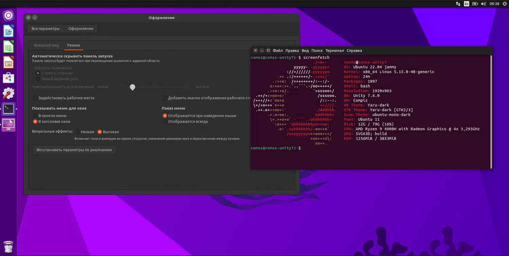Open the Поиск menu in Terminal
The width and height of the screenshot is (509, 256).
point(317,51)
